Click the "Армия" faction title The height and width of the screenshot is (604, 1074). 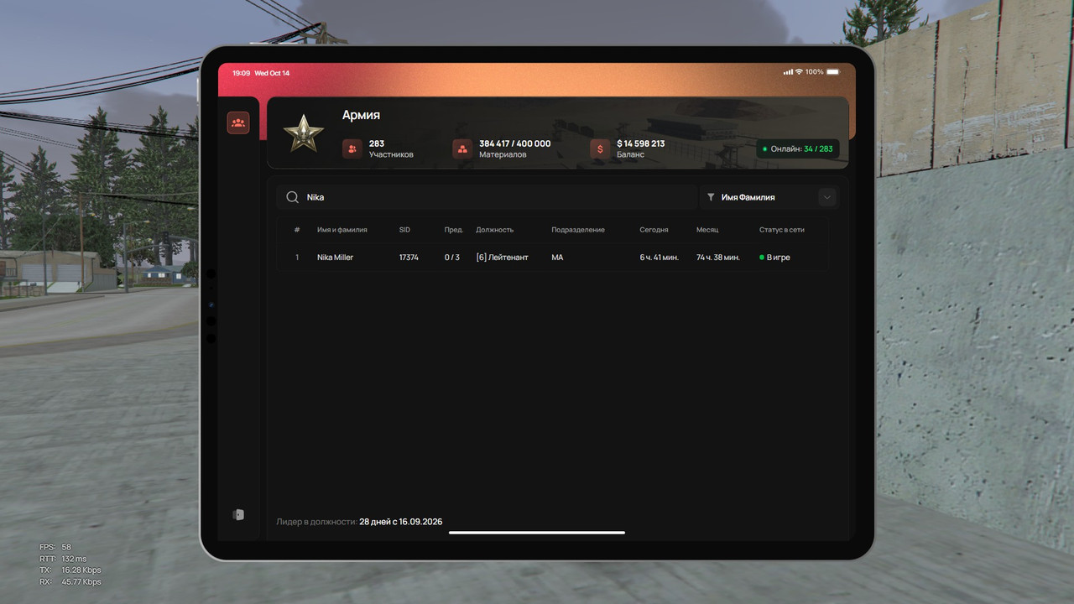[x=361, y=115]
